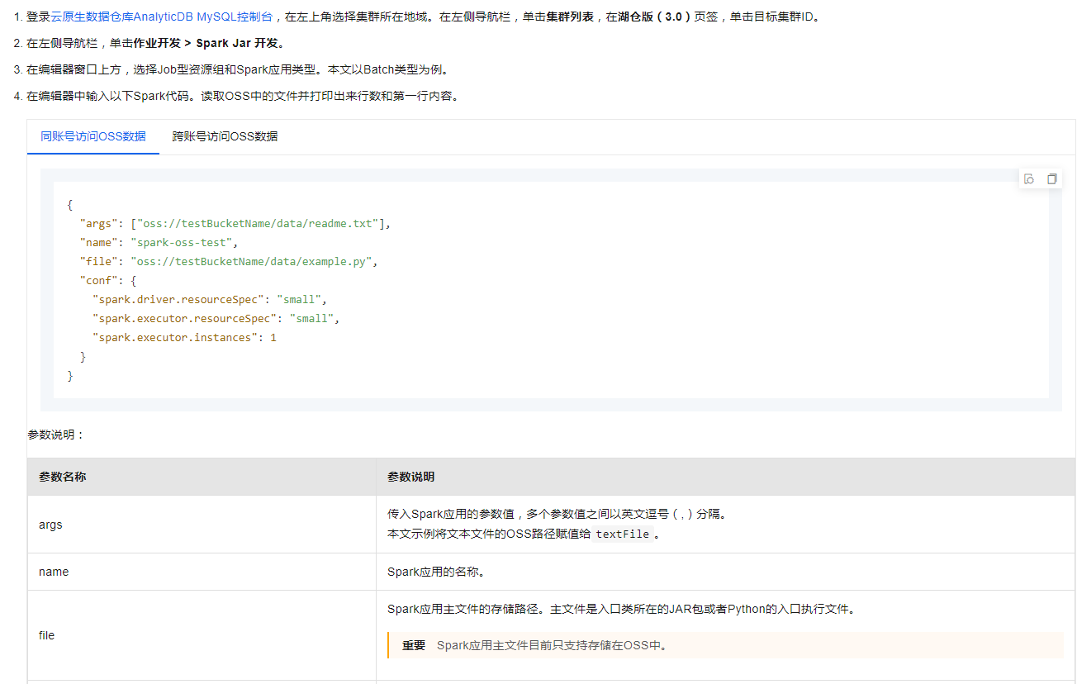Click bold text 作业开发 > Spark Jar 开发 in step 2
1077x684 pixels.
[206, 43]
